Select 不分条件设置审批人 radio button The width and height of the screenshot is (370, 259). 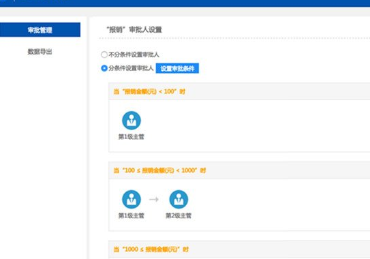[x=104, y=55]
